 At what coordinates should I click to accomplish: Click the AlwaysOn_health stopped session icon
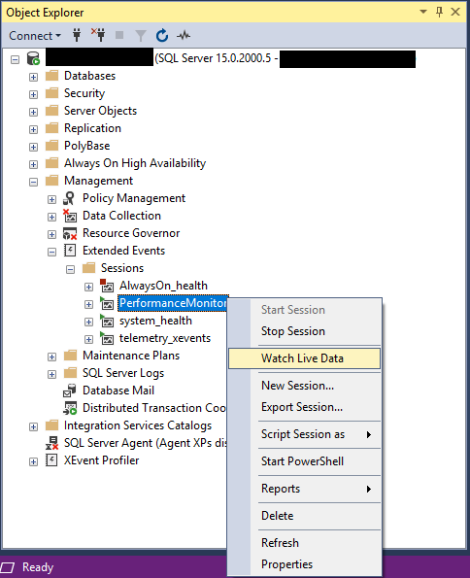click(107, 286)
